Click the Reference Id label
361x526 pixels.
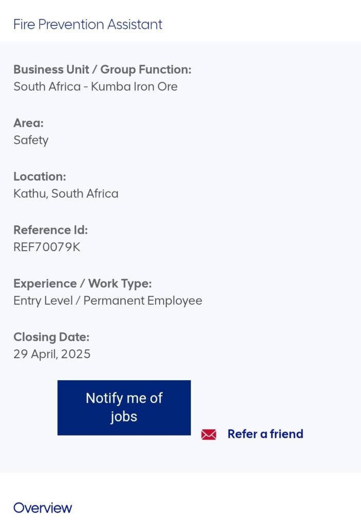tap(50, 230)
